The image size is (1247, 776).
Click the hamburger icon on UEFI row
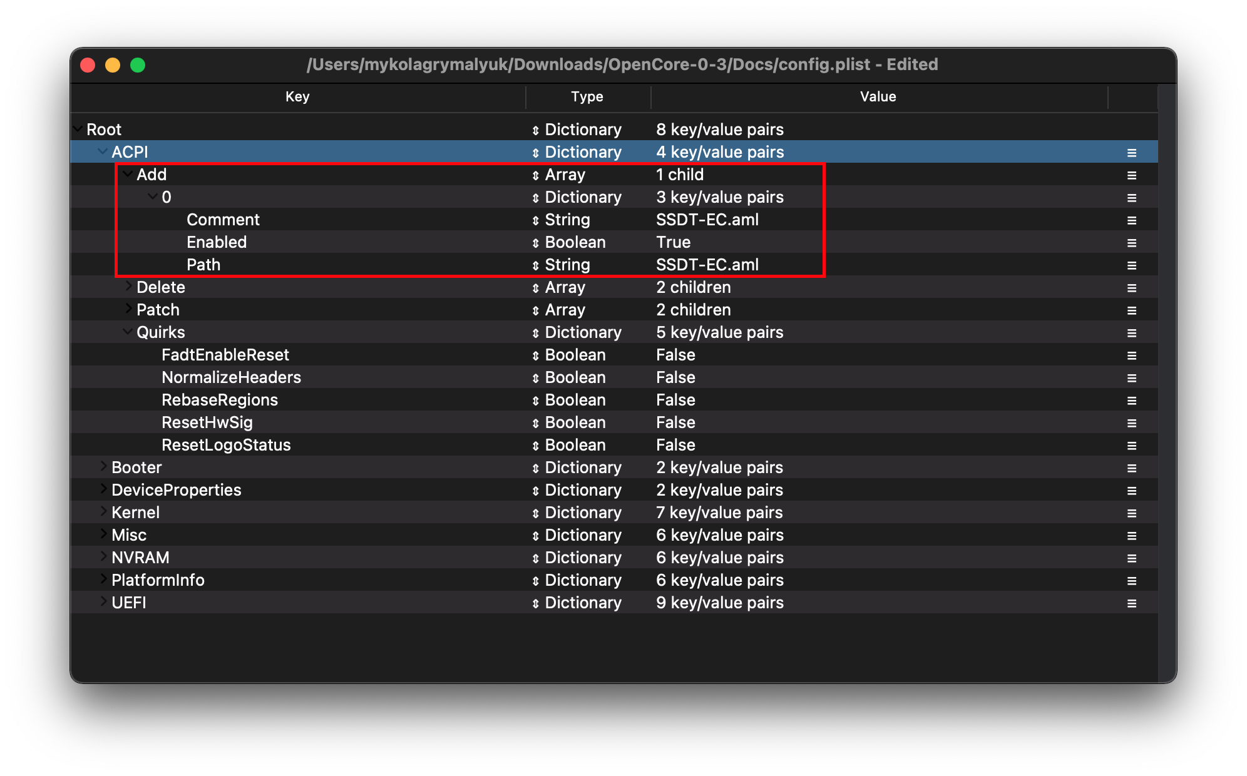(x=1131, y=603)
